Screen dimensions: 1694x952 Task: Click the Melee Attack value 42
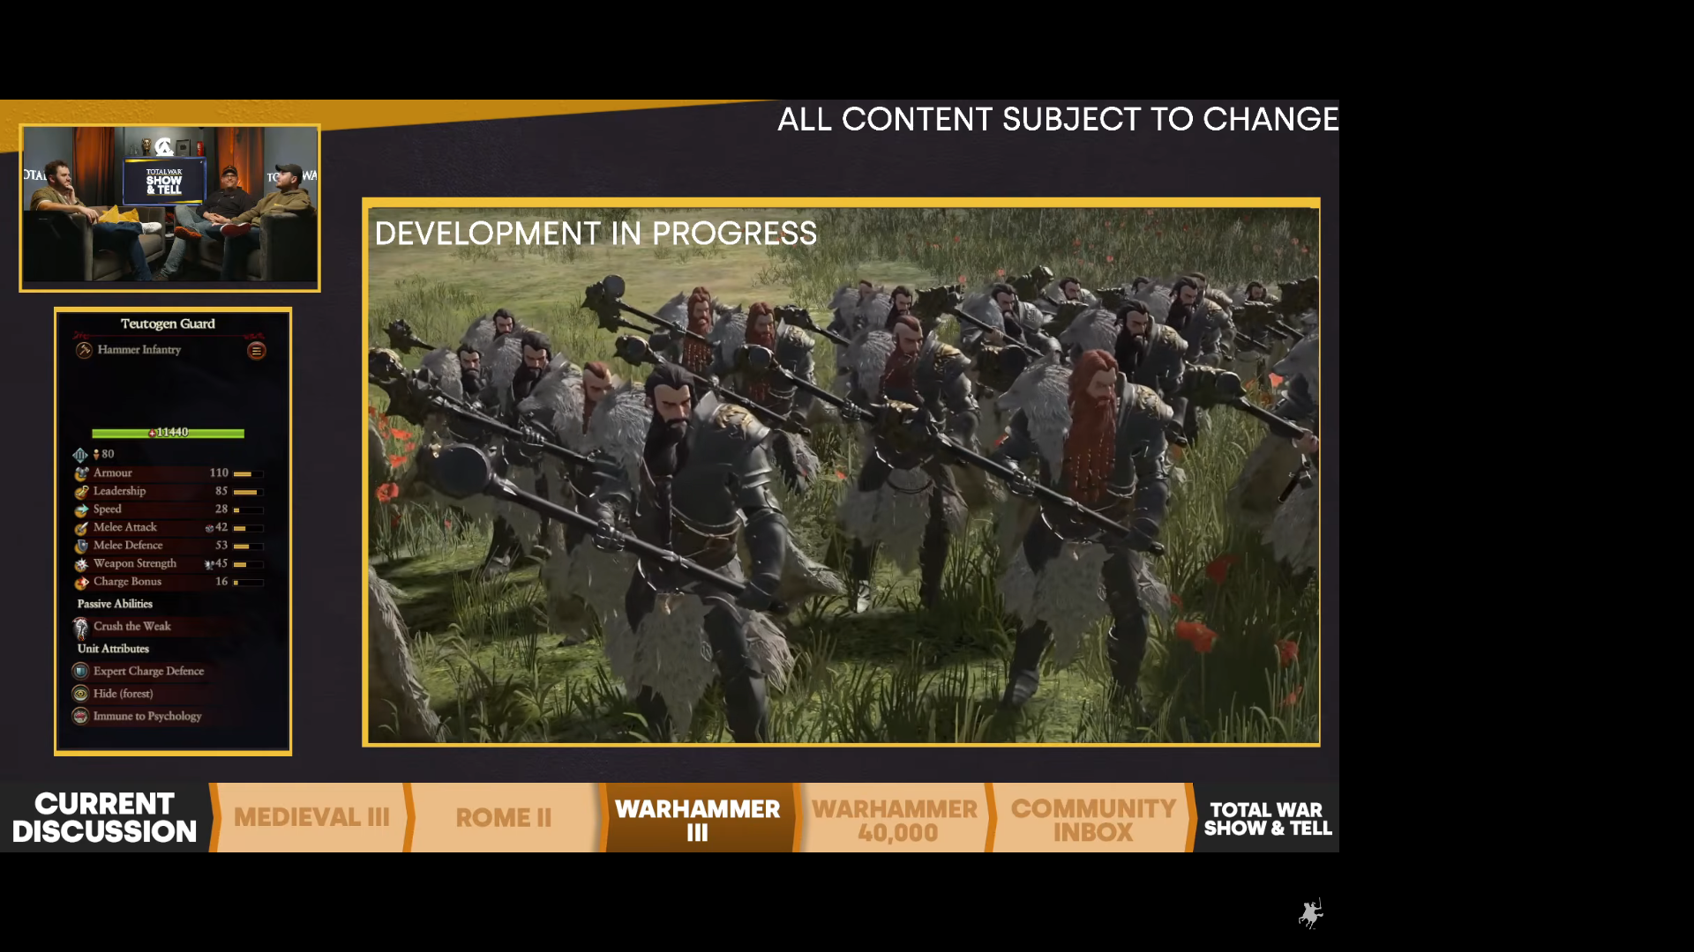pos(221,527)
